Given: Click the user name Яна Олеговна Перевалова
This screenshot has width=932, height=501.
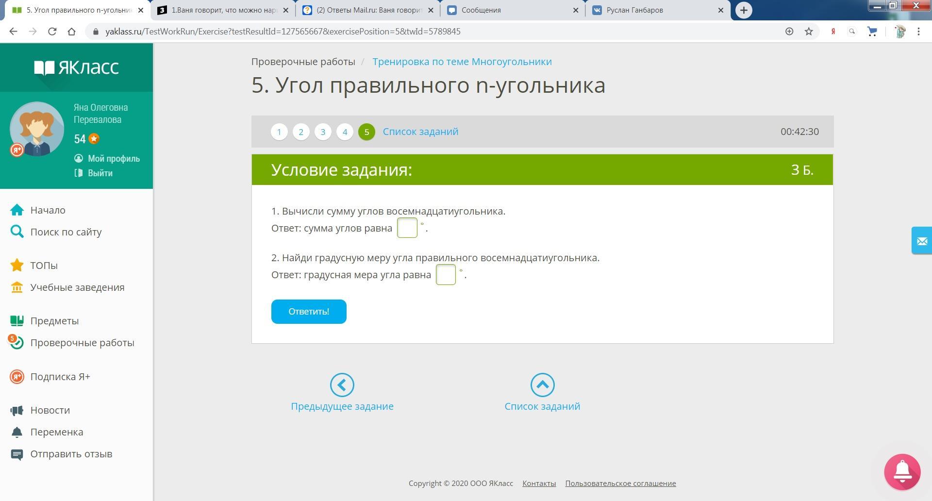Looking at the screenshot, I should 101,113.
